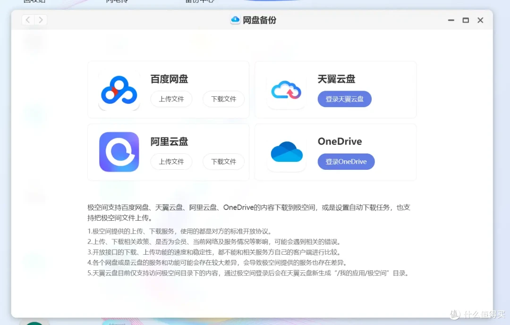Click the note starting 1.极空间提供的上传
The image size is (510, 325).
pyautogui.click(x=179, y=232)
